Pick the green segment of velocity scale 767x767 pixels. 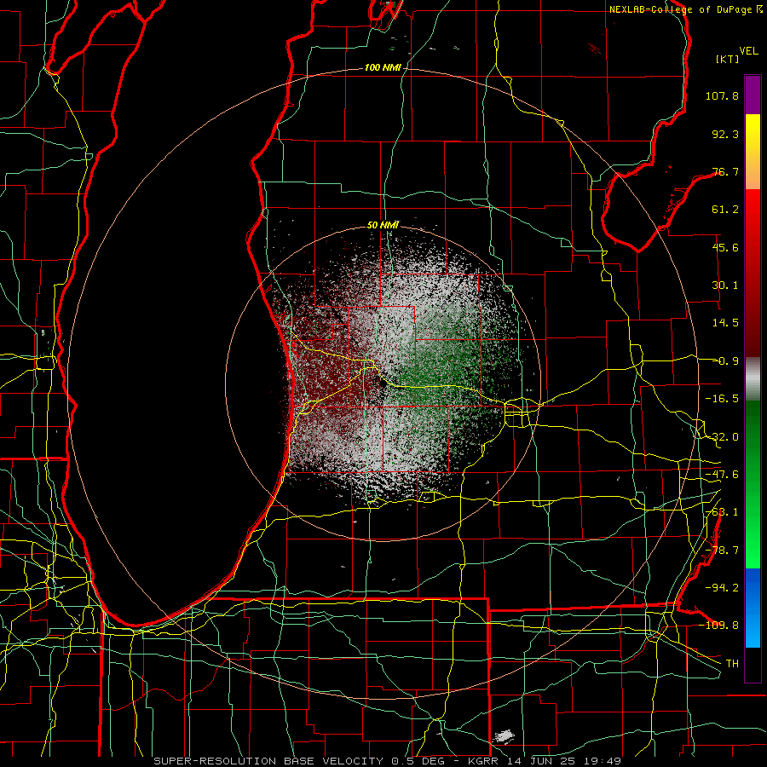[x=753, y=484]
